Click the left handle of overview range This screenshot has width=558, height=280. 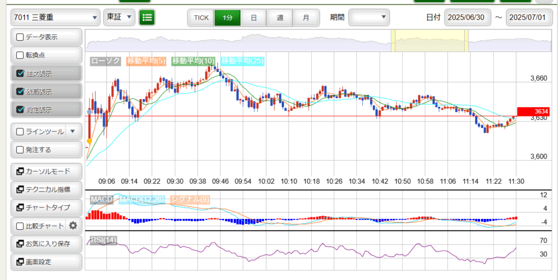393,41
